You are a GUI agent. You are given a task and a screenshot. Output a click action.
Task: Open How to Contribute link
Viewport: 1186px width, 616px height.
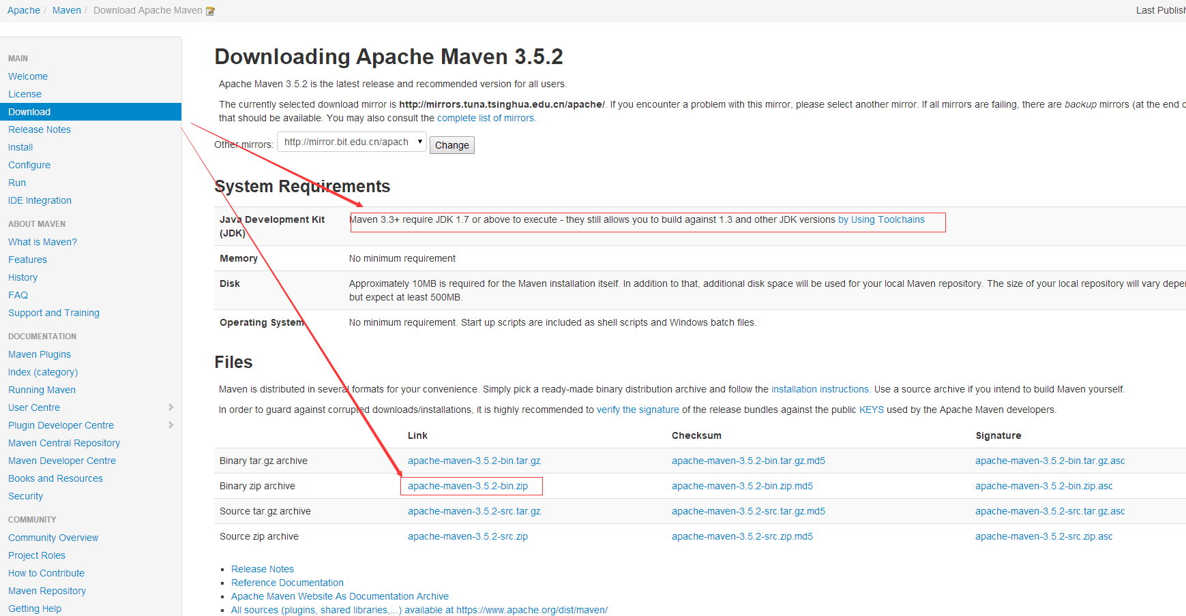(x=46, y=573)
